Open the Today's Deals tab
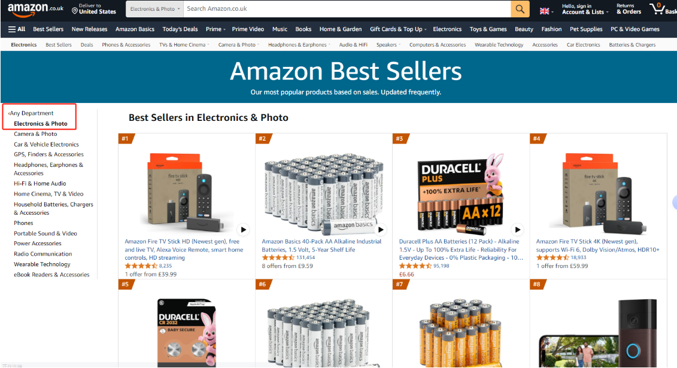This screenshot has width=677, height=368. (180, 29)
